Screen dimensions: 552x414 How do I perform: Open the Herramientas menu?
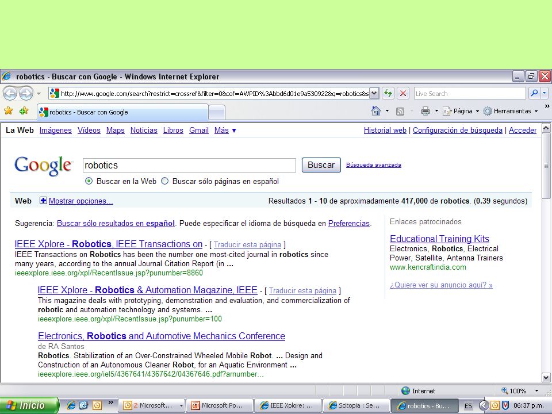click(511, 111)
